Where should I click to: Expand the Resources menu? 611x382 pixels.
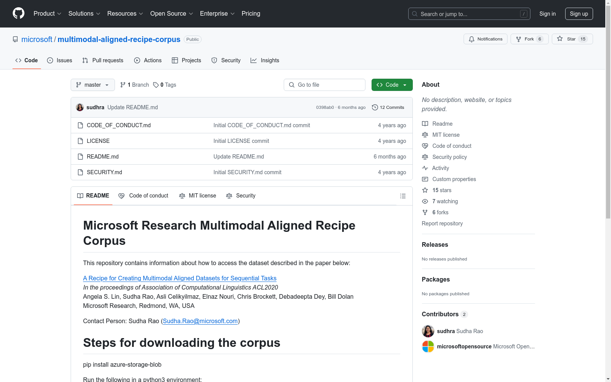pyautogui.click(x=125, y=14)
